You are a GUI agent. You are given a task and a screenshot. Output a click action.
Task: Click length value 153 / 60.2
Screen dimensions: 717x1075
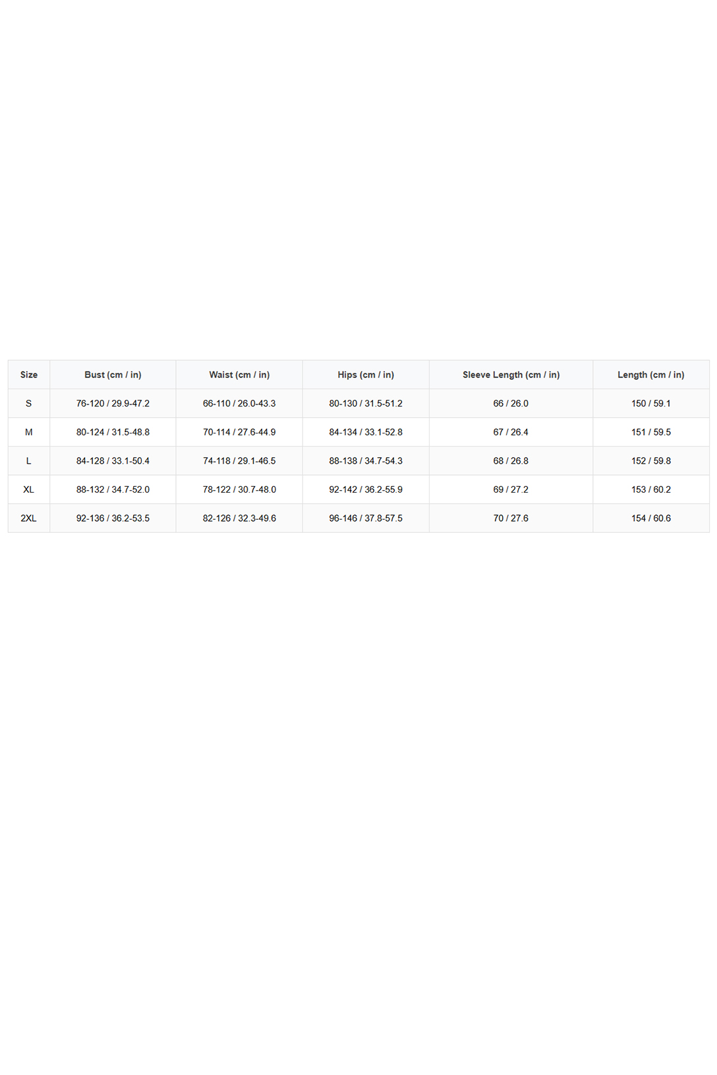coord(651,489)
